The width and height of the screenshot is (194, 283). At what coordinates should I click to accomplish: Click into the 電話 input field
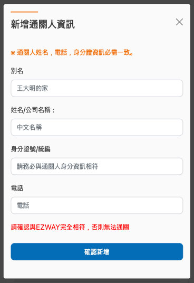(97, 205)
